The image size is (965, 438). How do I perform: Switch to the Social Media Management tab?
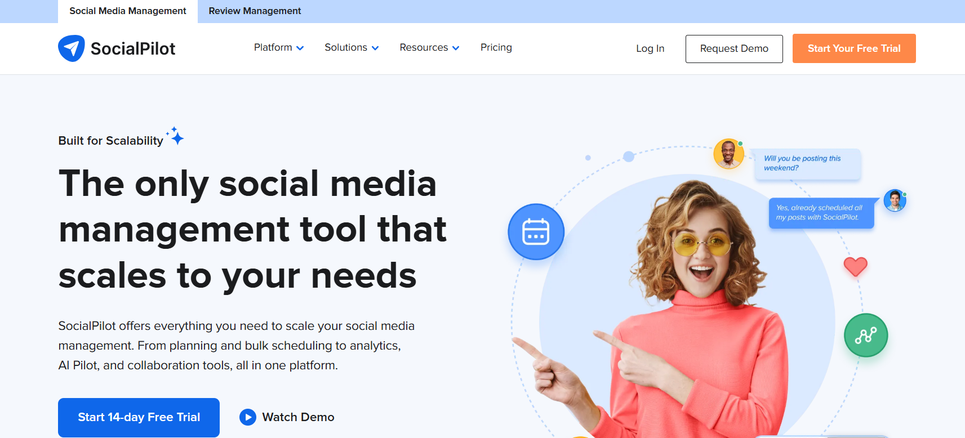point(128,11)
